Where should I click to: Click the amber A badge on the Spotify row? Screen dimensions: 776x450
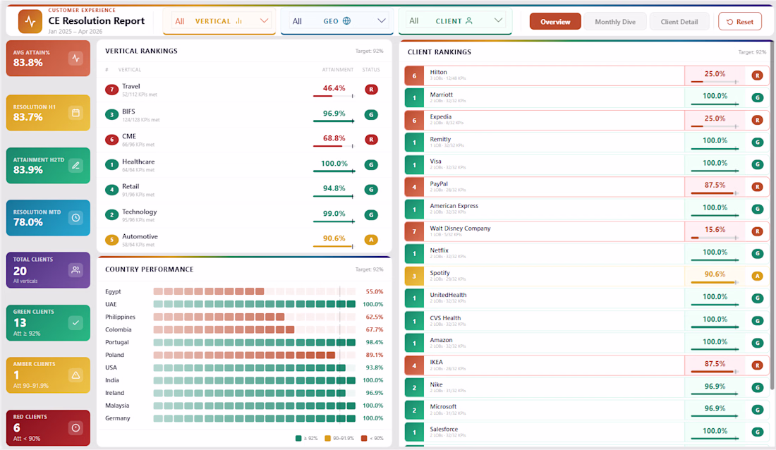pos(757,276)
